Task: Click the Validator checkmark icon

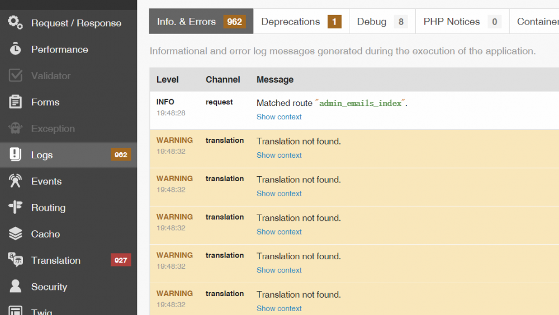Action: click(15, 75)
